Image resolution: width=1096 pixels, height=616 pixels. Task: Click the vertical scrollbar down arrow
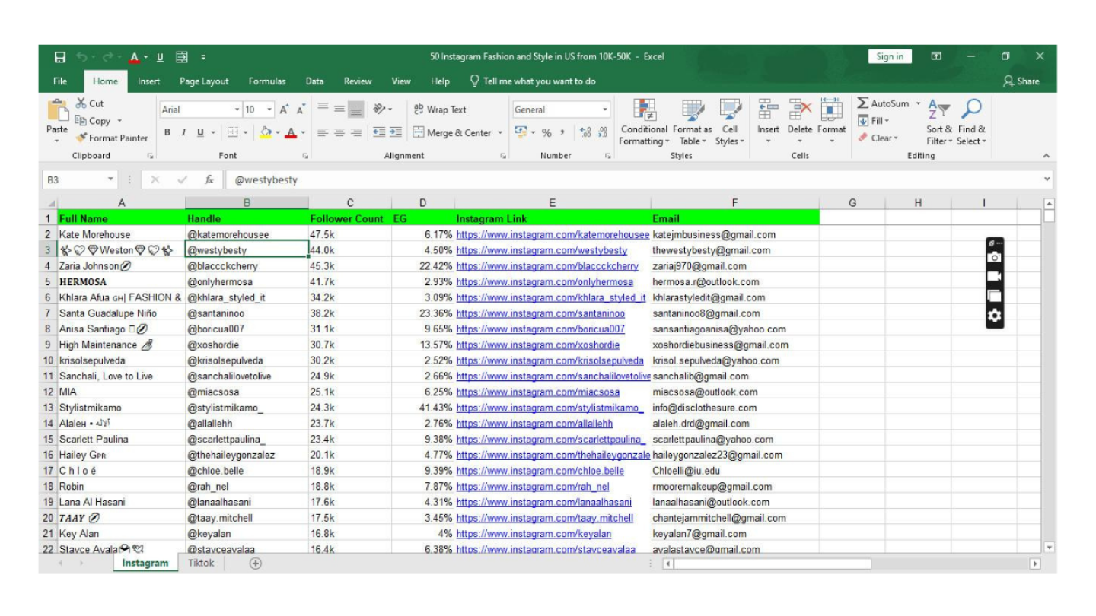click(x=1050, y=547)
